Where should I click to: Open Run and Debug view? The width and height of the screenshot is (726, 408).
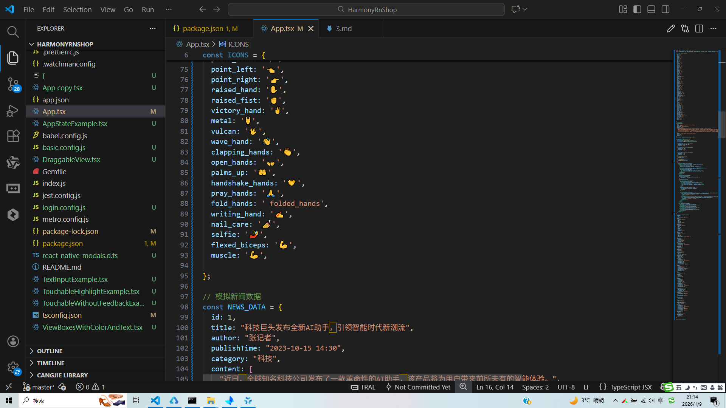(13, 111)
